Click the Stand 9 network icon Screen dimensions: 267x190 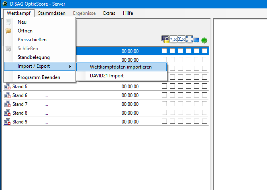[7, 121]
